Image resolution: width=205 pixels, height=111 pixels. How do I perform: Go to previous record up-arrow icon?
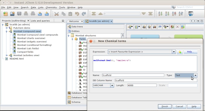pyautogui.click(x=100, y=14)
